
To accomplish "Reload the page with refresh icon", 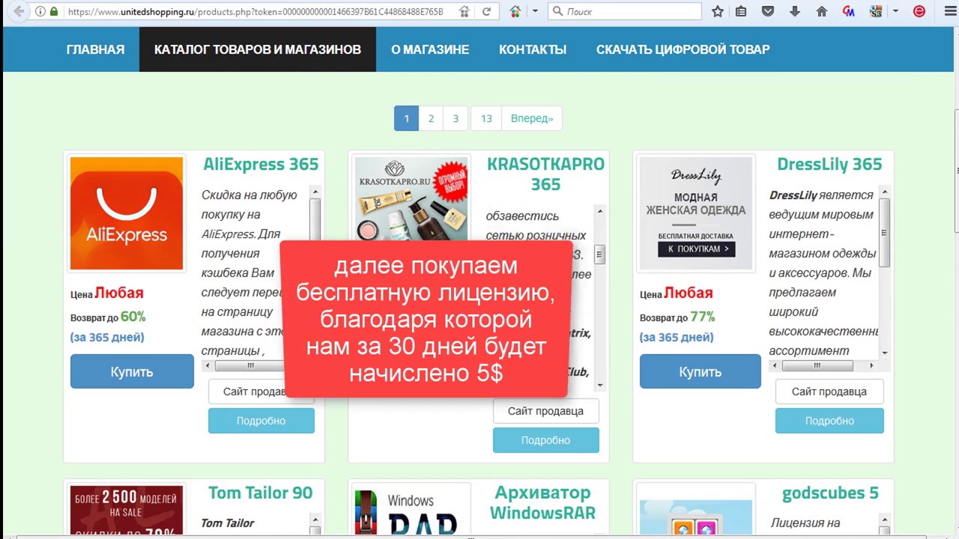I will coord(487,11).
